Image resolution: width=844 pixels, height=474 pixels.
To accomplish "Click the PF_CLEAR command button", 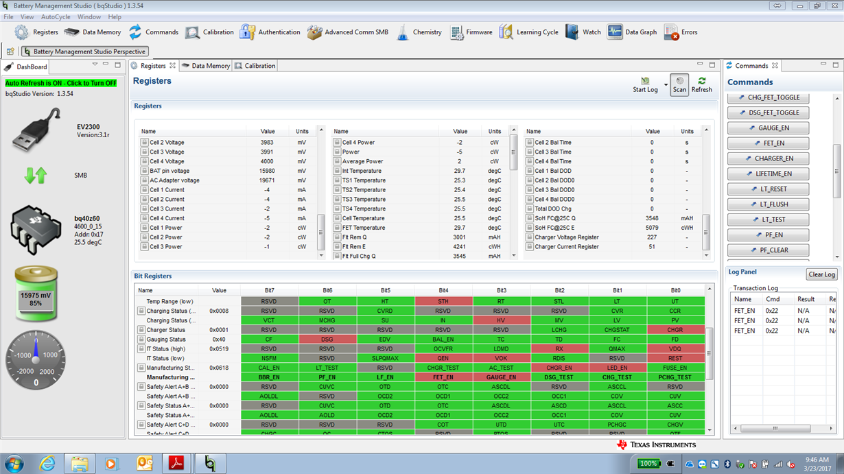I will [x=769, y=250].
